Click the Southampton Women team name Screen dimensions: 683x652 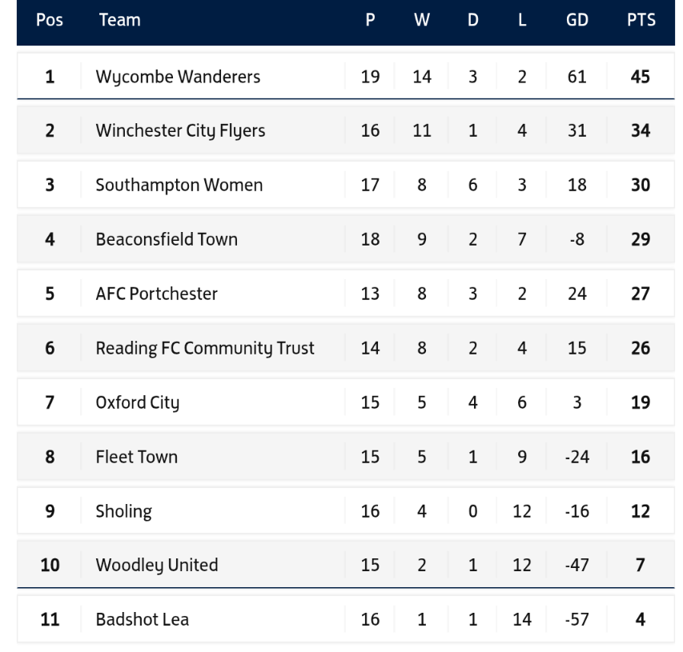179,186
